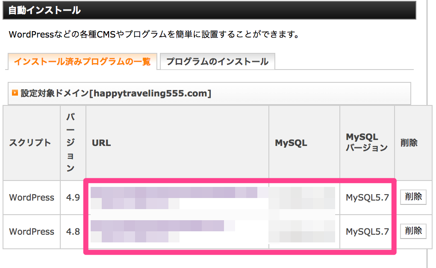The height and width of the screenshot is (268, 436).
Task: Click the version 4.8 cell
Action: [x=73, y=232]
